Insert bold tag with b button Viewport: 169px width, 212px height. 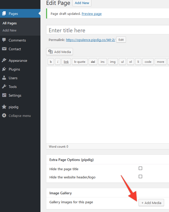[51, 62]
